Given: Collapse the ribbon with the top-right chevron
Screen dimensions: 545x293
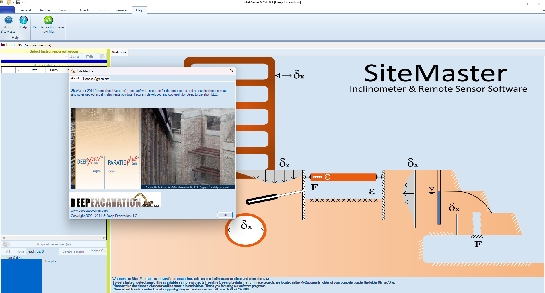Looking at the screenshot, I should point(543,10).
